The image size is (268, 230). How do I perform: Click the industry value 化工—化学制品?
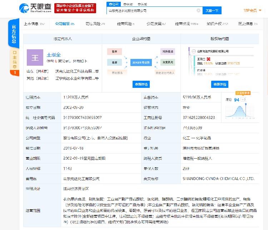197,138
